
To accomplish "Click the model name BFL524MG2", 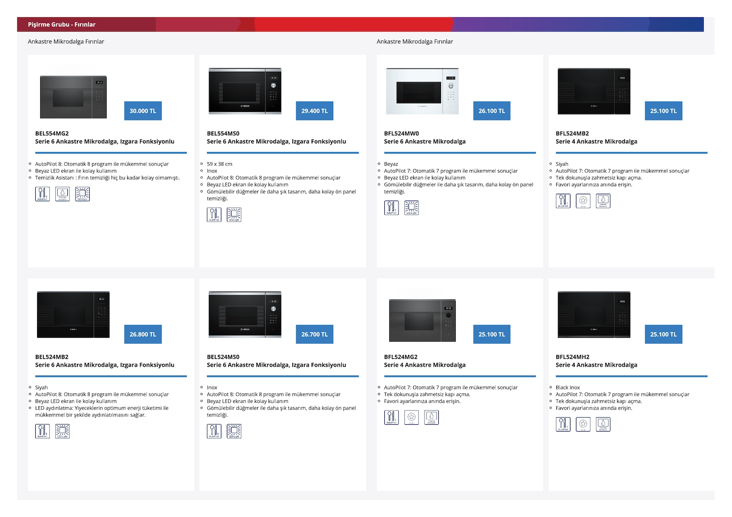I will [401, 357].
